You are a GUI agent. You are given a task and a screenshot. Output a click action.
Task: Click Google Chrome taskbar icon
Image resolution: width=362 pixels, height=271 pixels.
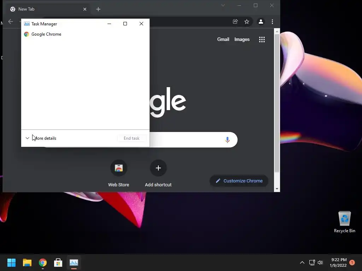click(x=43, y=263)
